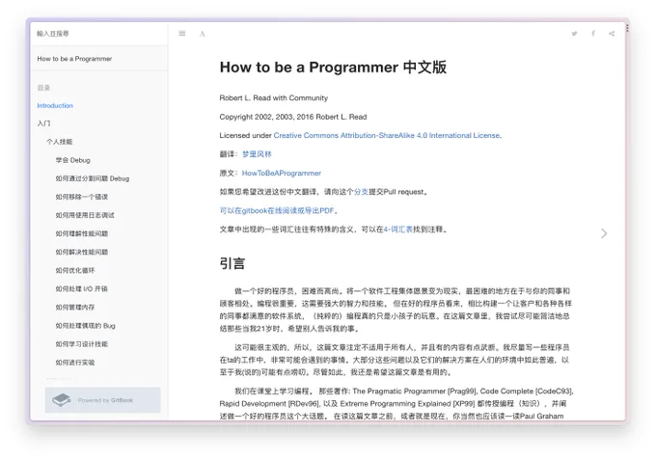Go to the next page arrow
This screenshot has height=459, width=656.
click(604, 233)
